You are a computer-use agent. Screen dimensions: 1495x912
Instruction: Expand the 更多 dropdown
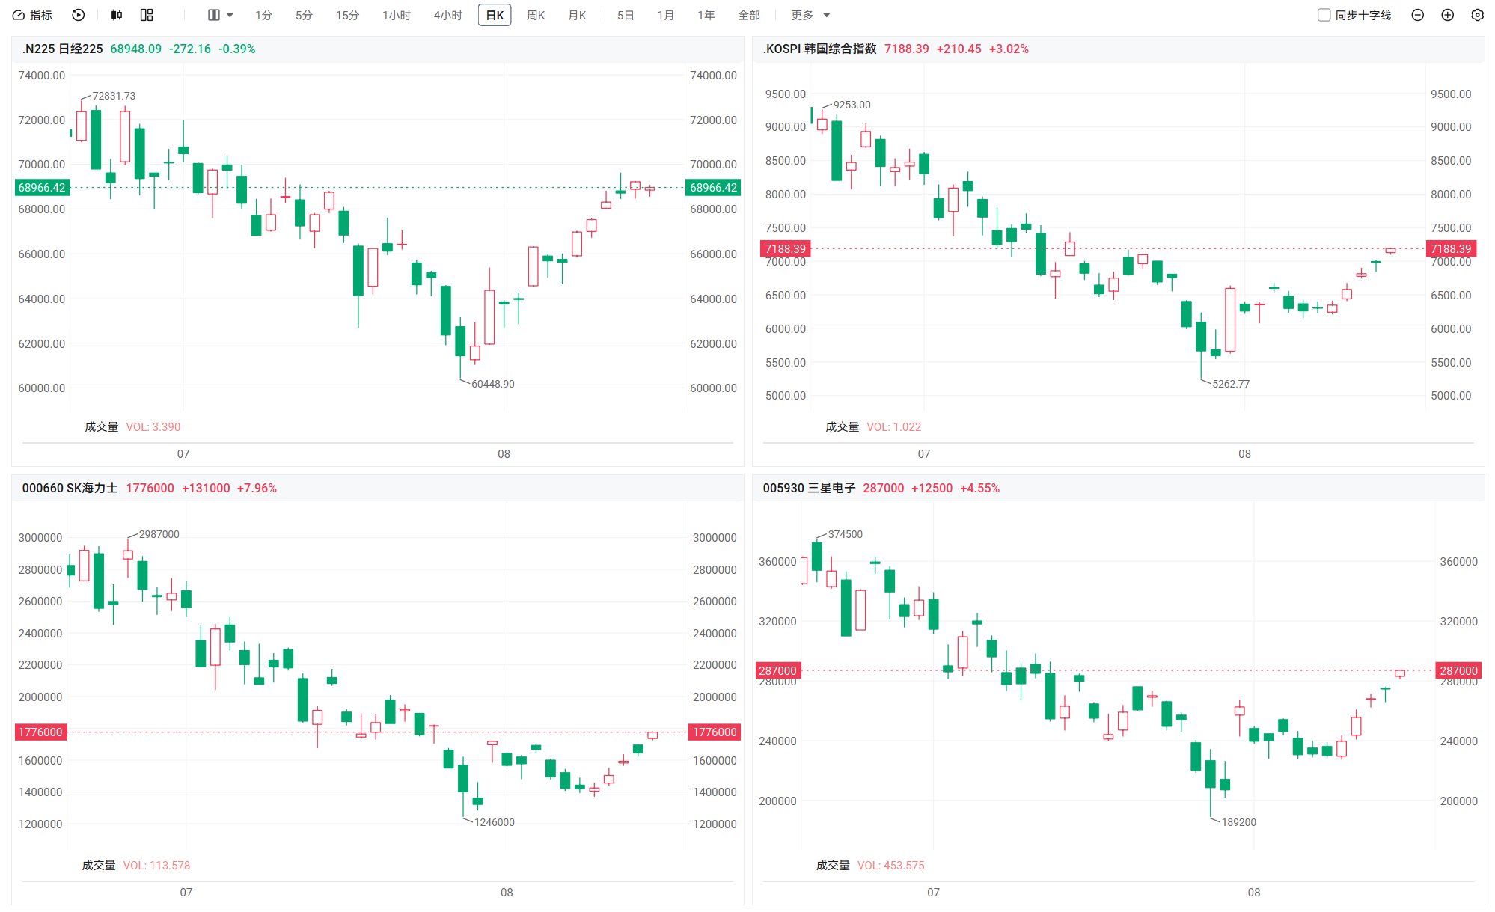(x=810, y=15)
